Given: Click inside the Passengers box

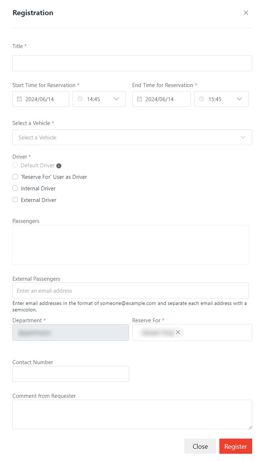Looking at the screenshot, I should [x=131, y=245].
